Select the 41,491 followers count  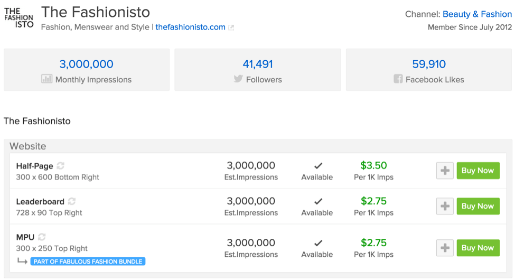pyautogui.click(x=258, y=64)
